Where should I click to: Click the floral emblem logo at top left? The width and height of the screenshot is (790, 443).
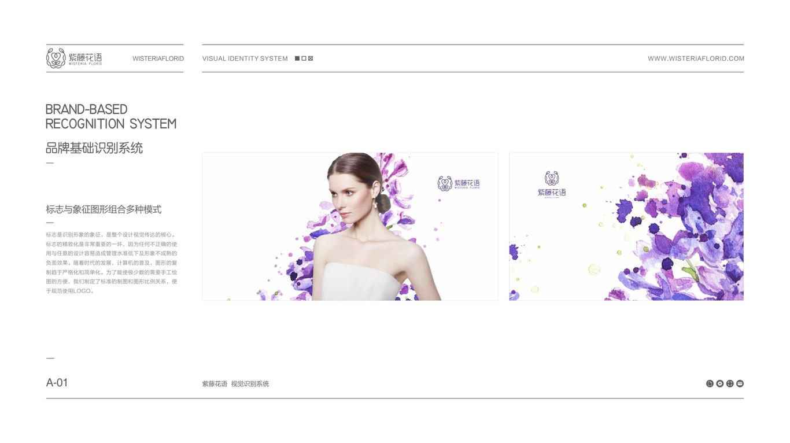(x=56, y=58)
